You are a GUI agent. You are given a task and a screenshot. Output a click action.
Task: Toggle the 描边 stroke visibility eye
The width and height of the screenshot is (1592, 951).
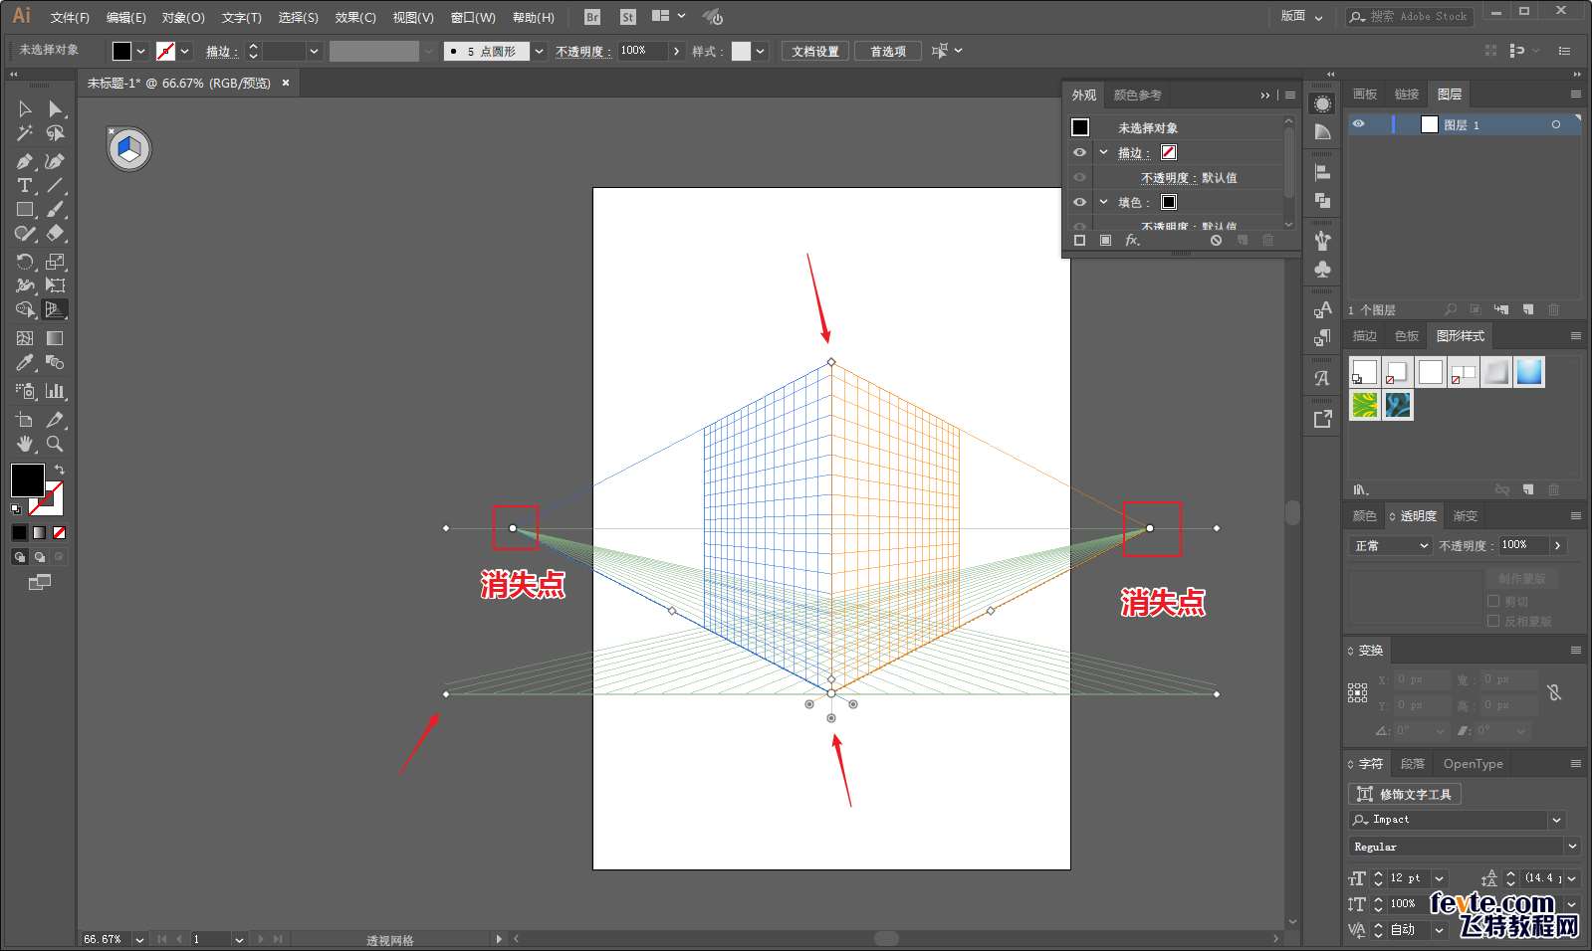1079,152
